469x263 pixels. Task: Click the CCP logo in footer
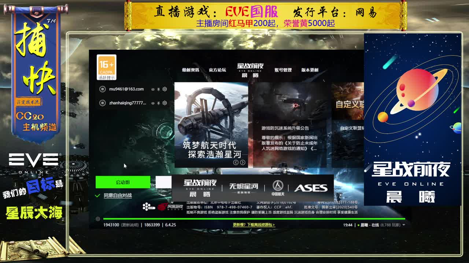tap(149, 207)
